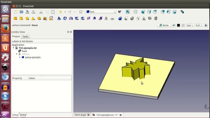Switch to the Tasks tab
Viewport: 210px width, 118px height.
tap(26, 36)
